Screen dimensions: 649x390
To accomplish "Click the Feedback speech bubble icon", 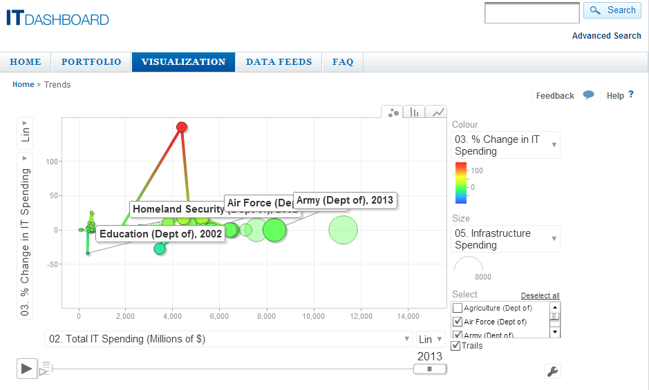I will pos(588,95).
